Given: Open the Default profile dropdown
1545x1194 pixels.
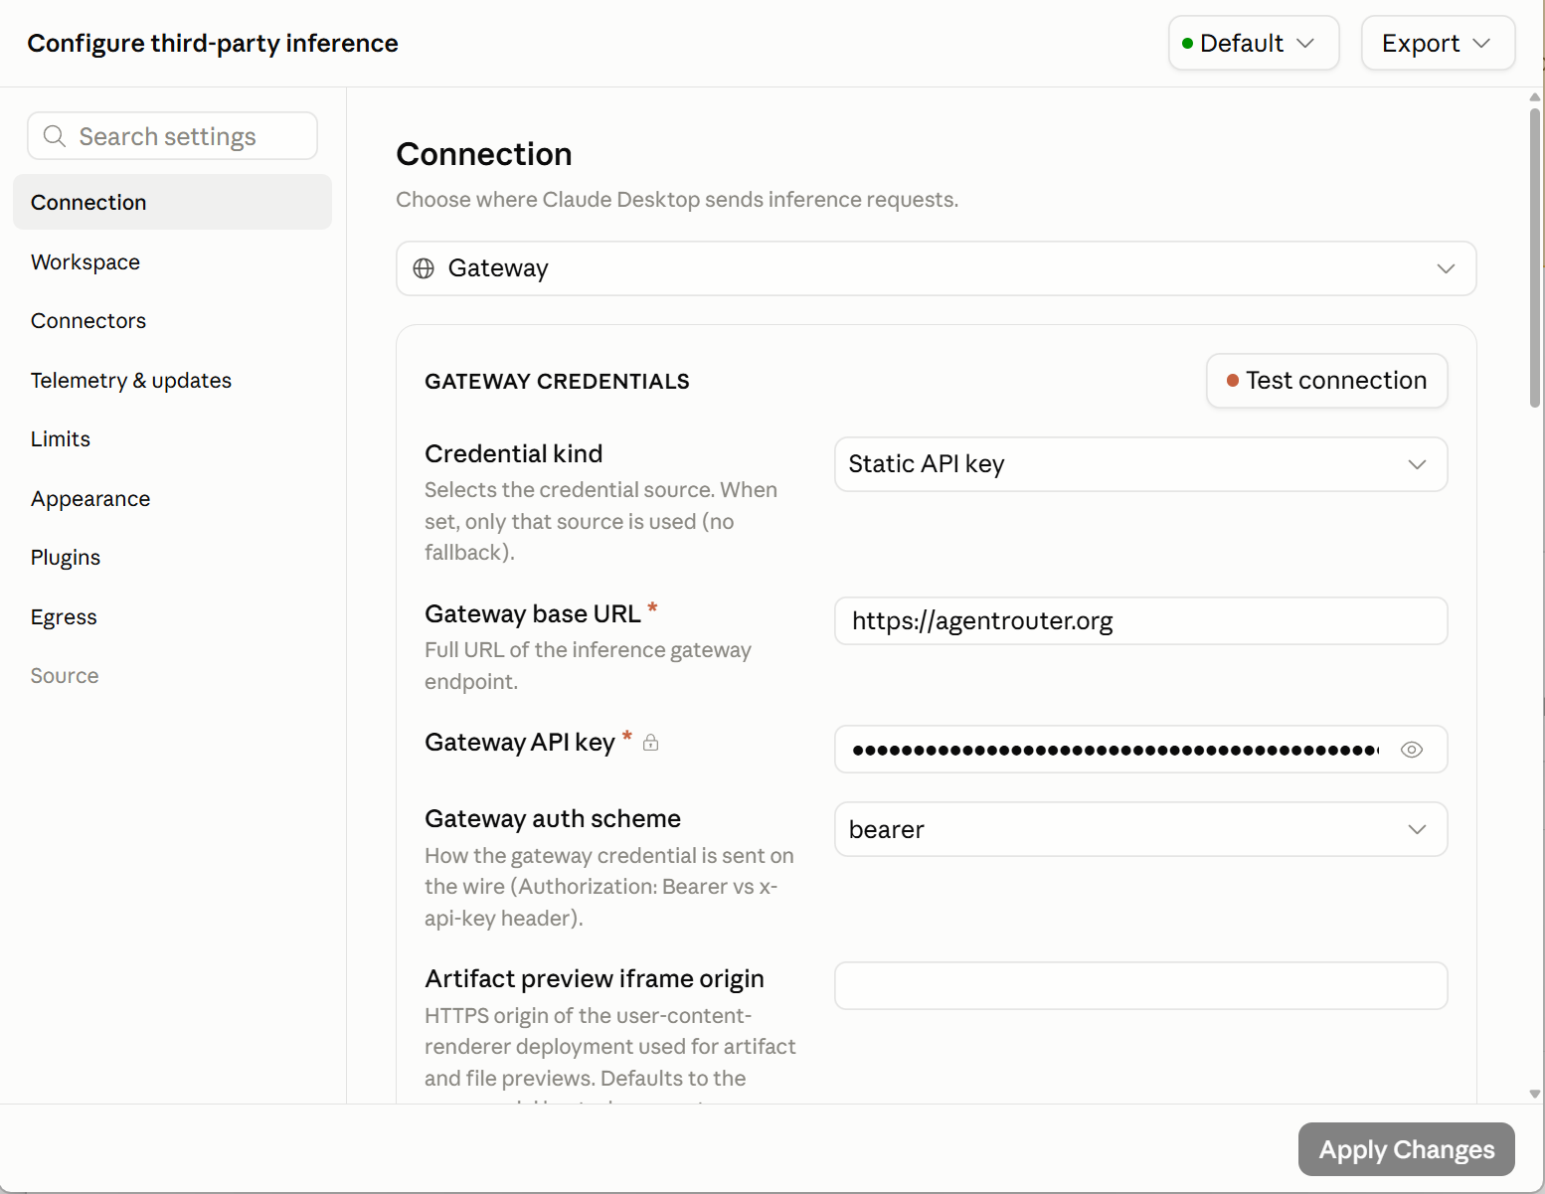Looking at the screenshot, I should (x=1254, y=43).
